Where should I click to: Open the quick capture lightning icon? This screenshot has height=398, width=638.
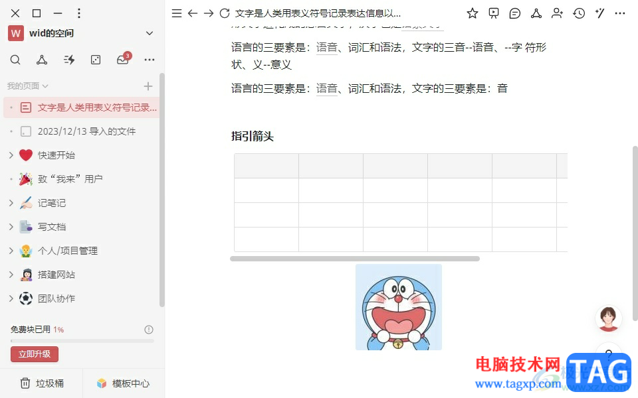[68, 60]
